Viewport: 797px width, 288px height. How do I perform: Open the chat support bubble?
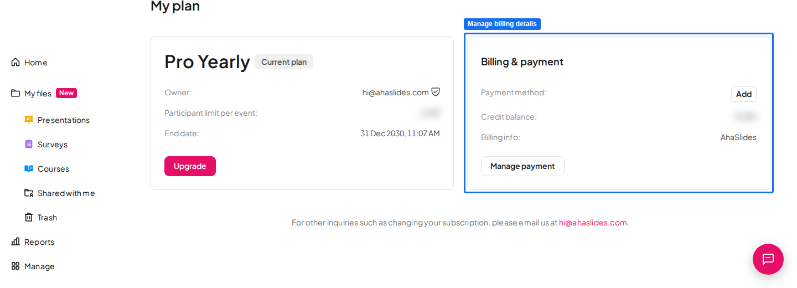pyautogui.click(x=768, y=259)
